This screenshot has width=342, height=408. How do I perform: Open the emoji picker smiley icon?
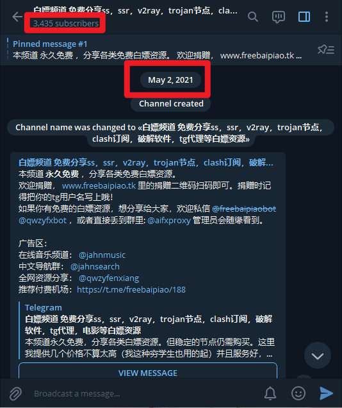298,393
